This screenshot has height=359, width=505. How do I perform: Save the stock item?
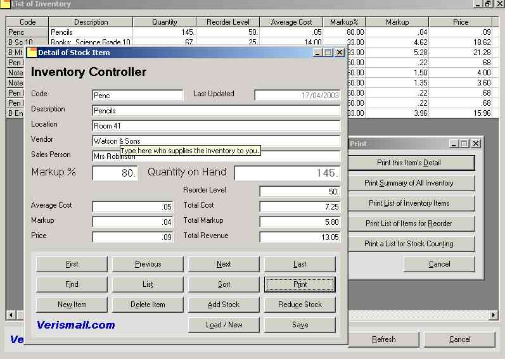(300, 325)
